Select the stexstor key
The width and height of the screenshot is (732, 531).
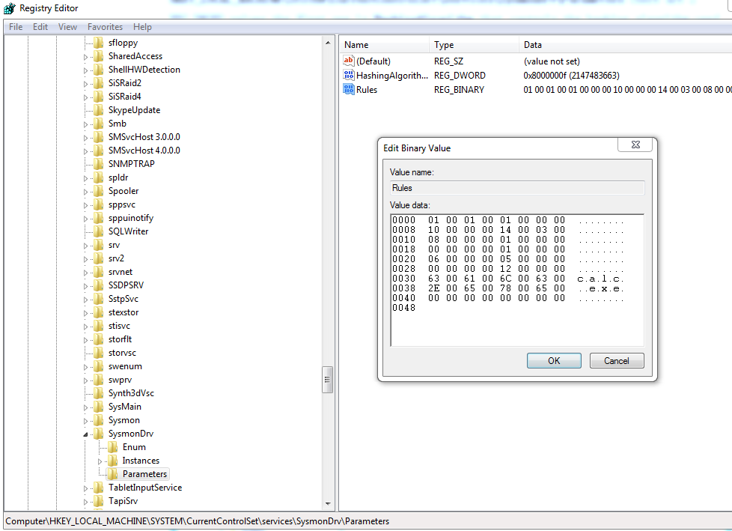tap(123, 312)
